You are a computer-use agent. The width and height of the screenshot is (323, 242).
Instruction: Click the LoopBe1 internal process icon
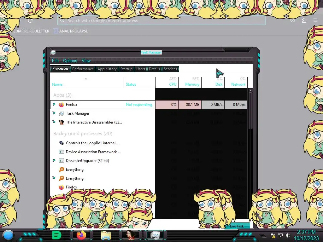tap(62, 143)
